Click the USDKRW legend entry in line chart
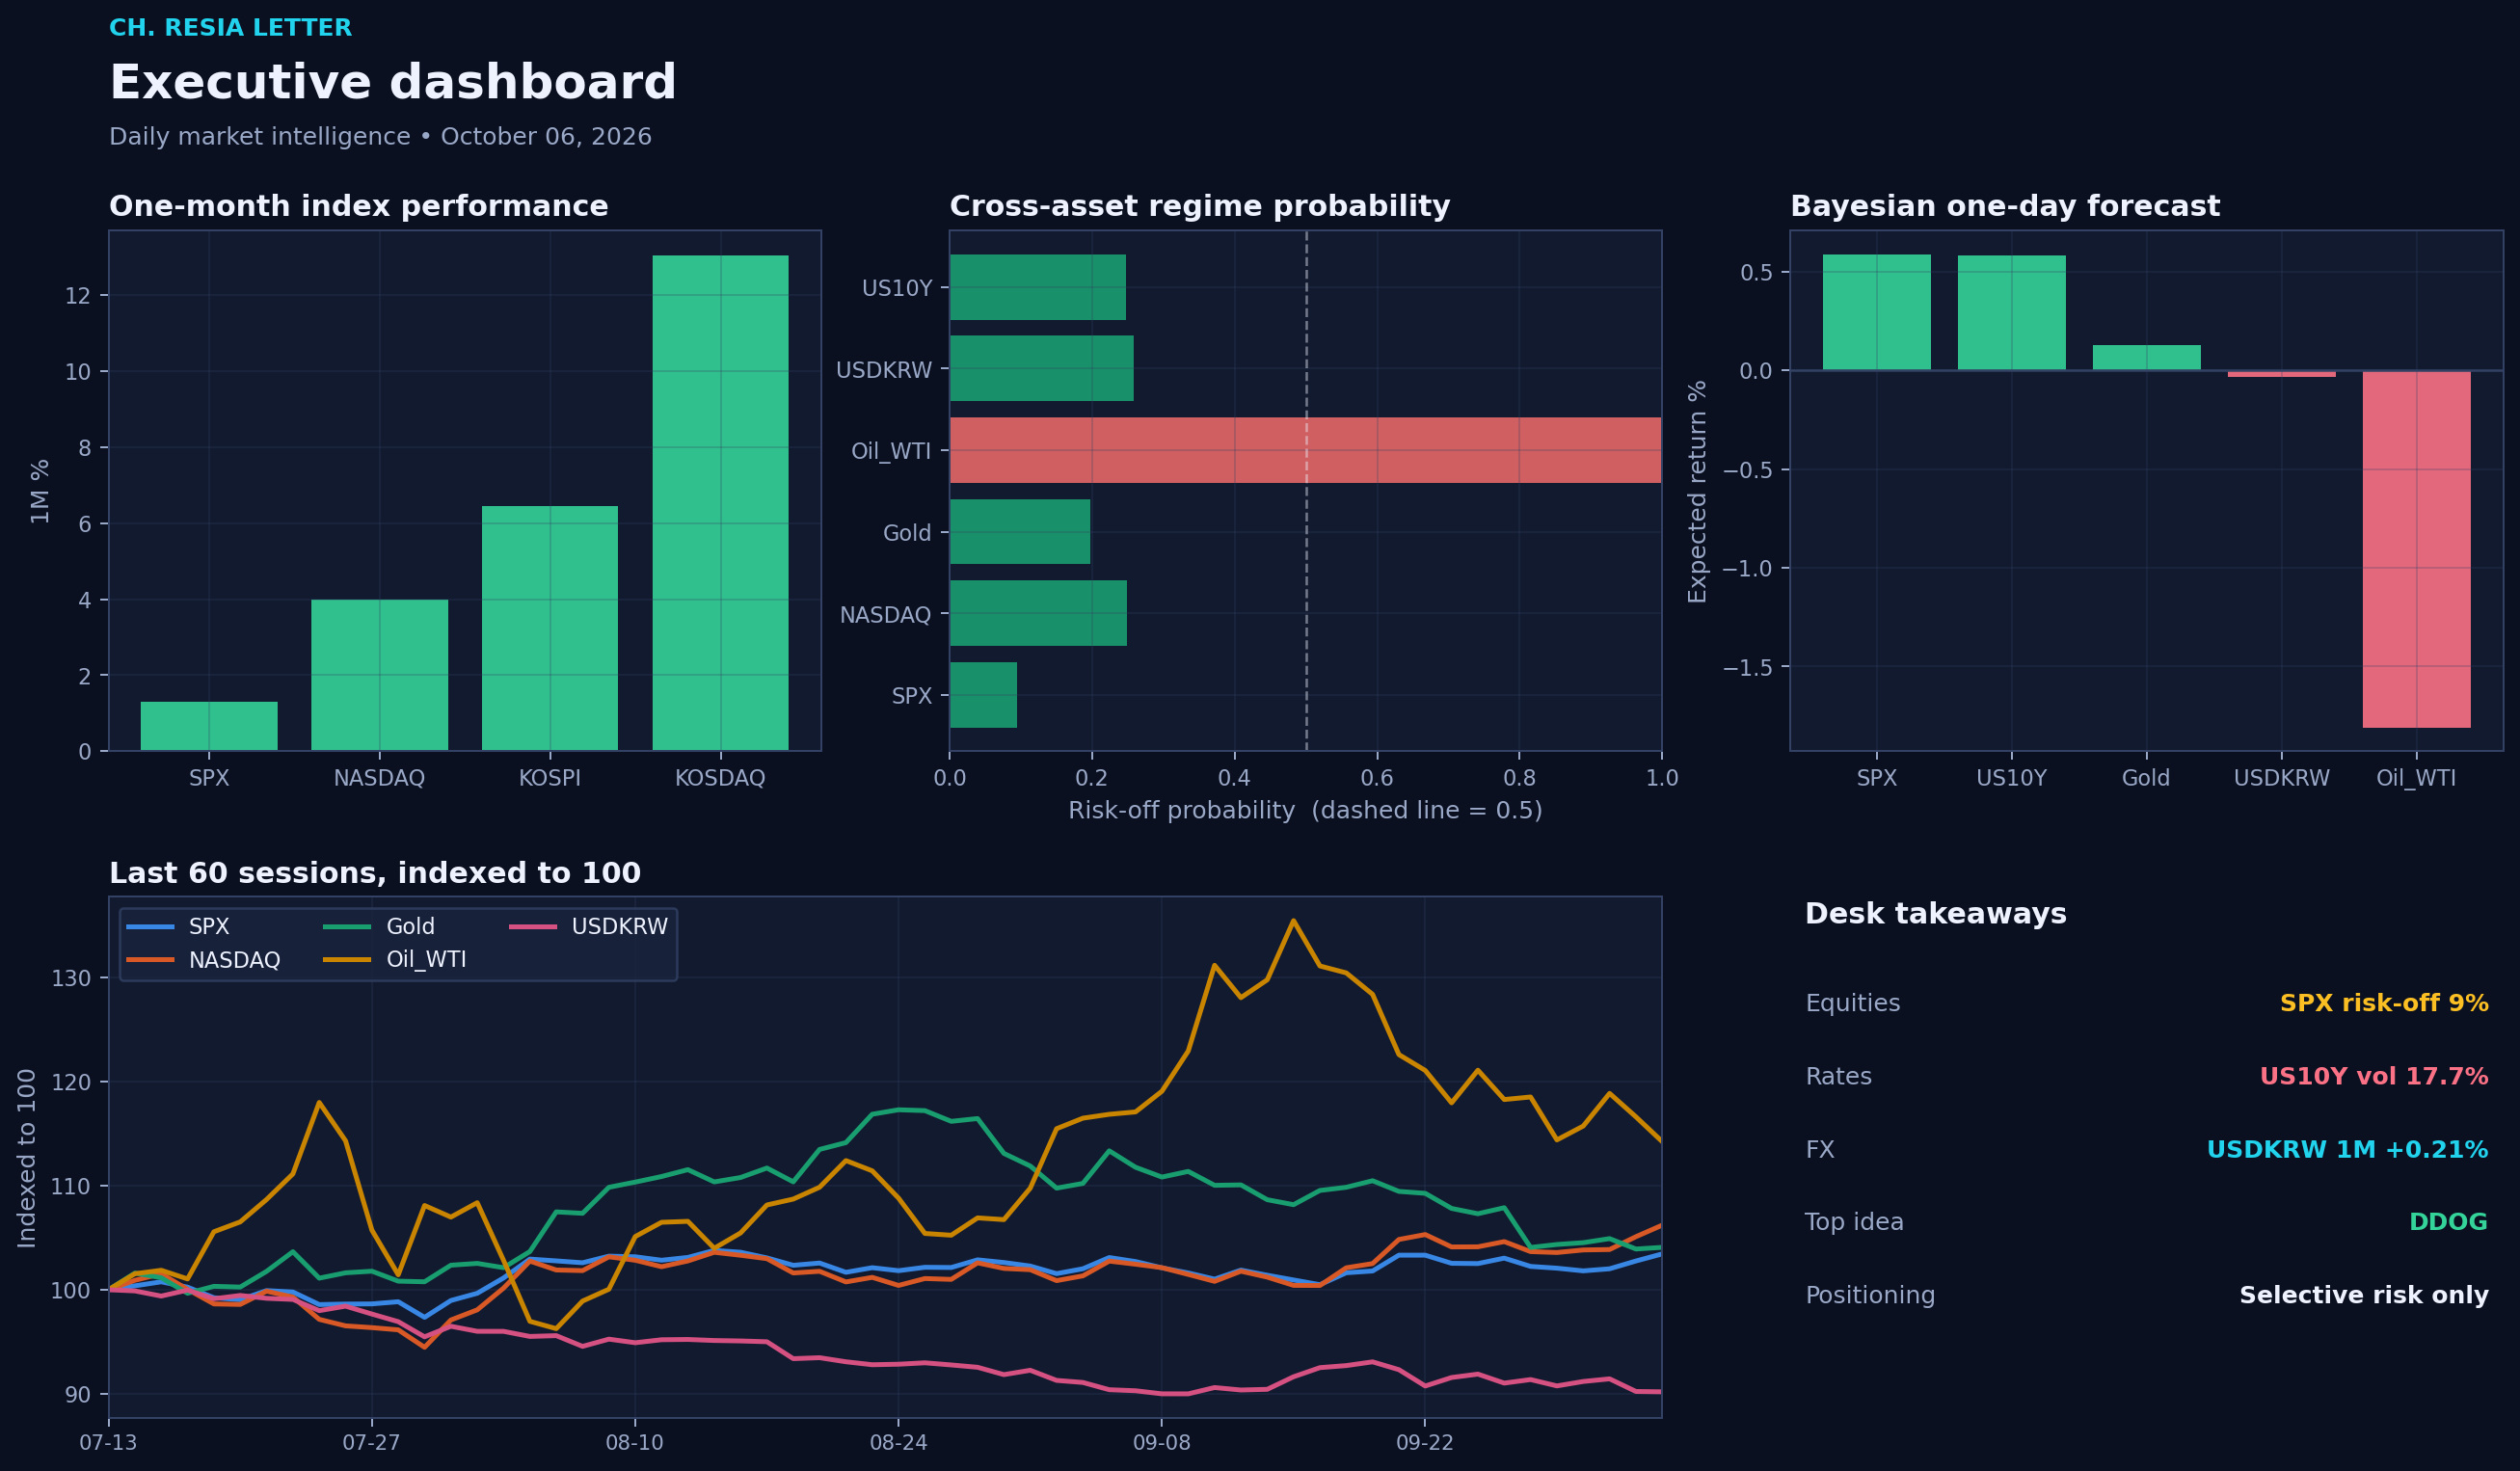Screen dimensions: 2520x1471 pos(589,927)
